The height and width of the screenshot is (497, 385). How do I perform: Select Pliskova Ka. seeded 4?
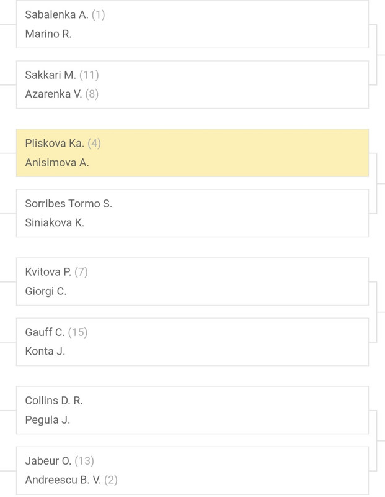(63, 144)
